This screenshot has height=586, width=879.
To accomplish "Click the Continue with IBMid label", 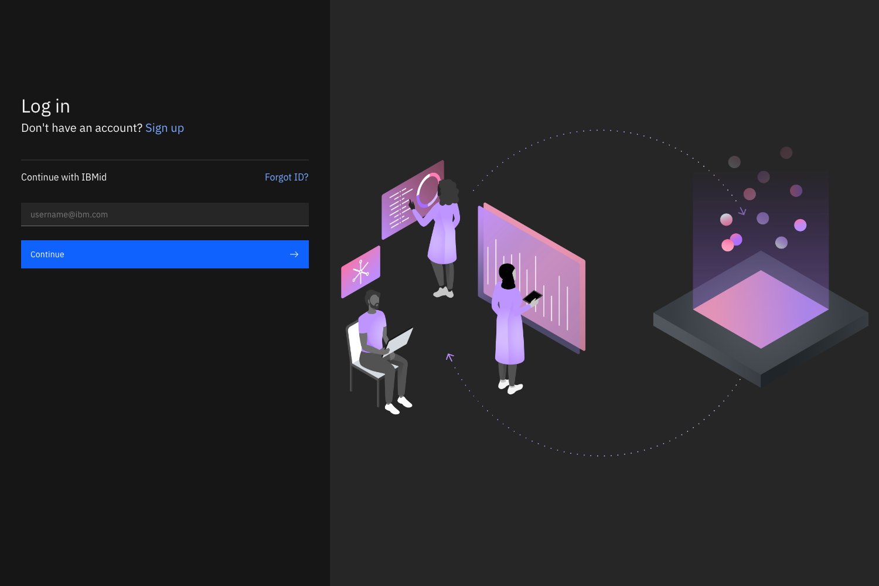I will coord(64,178).
